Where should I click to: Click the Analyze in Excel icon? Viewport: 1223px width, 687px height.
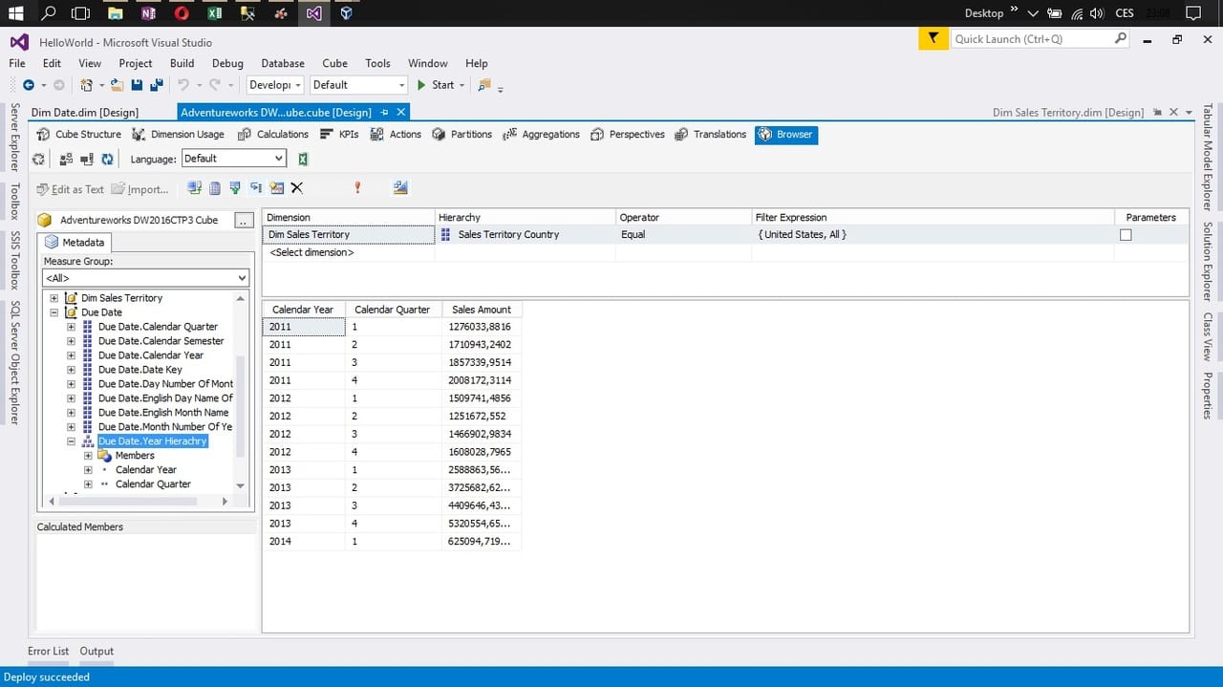303,160
